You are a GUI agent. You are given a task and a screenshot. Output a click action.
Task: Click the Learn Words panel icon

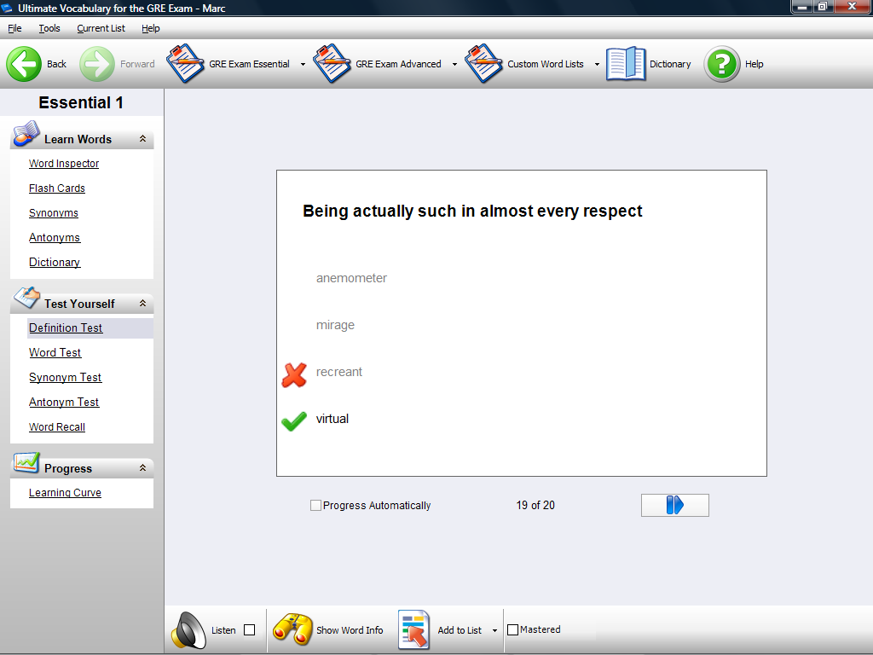click(26, 134)
